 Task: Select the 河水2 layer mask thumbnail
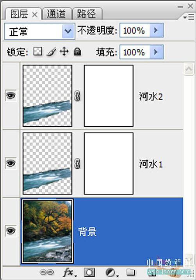click(109, 96)
